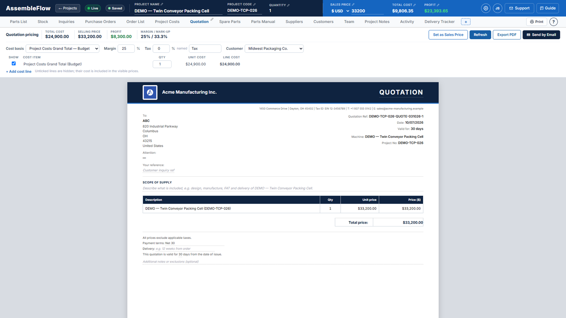Open Support button

point(519,8)
